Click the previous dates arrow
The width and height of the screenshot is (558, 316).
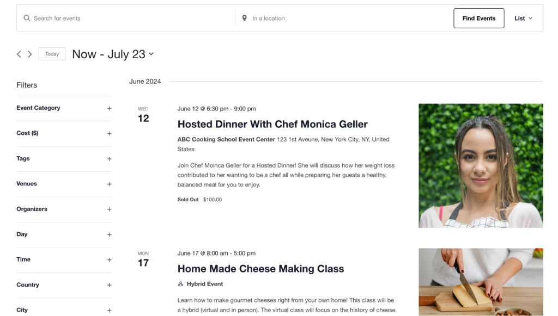pos(19,54)
